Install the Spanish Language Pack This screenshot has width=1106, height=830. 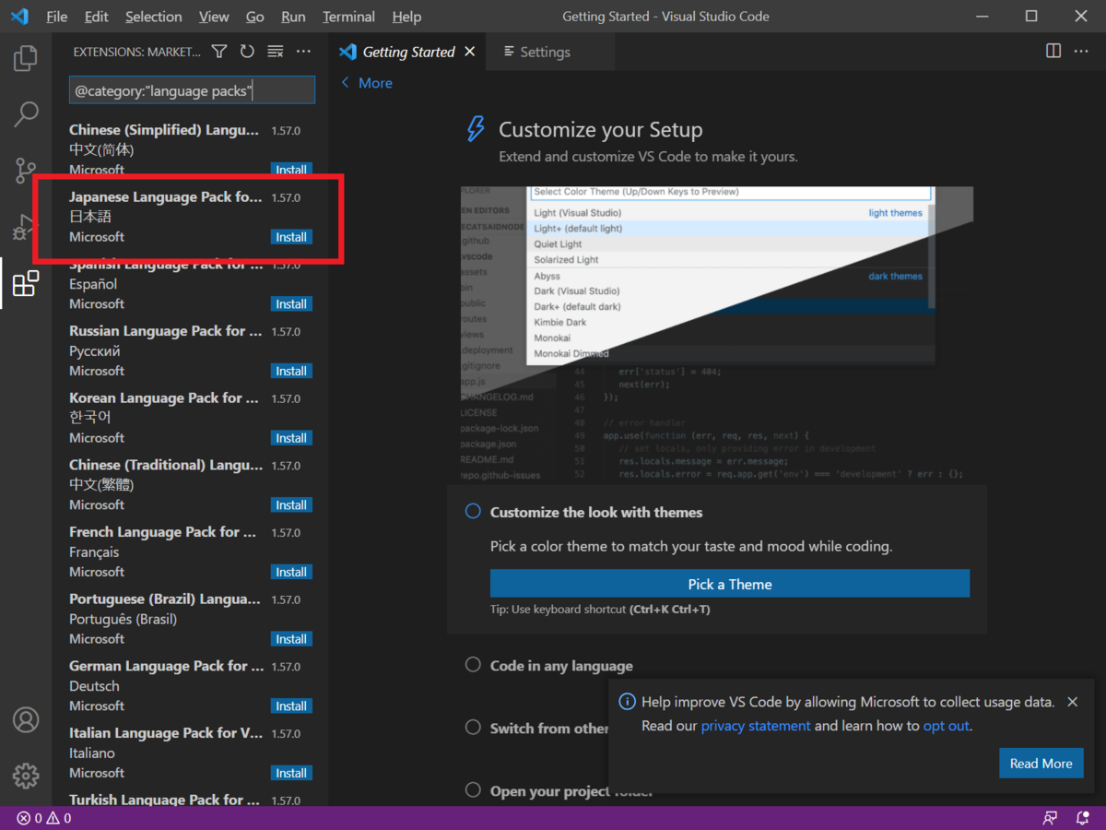291,304
